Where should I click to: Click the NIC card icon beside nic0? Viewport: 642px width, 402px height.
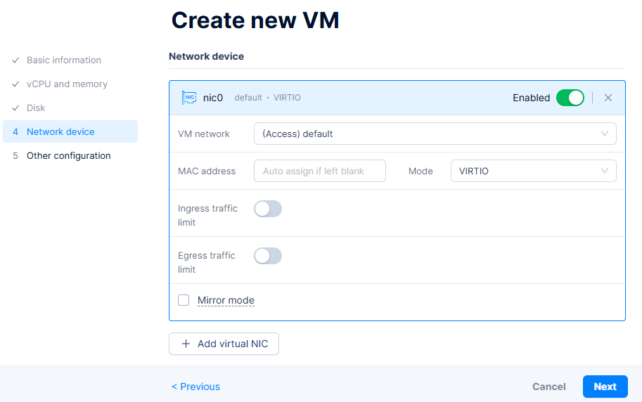point(188,98)
